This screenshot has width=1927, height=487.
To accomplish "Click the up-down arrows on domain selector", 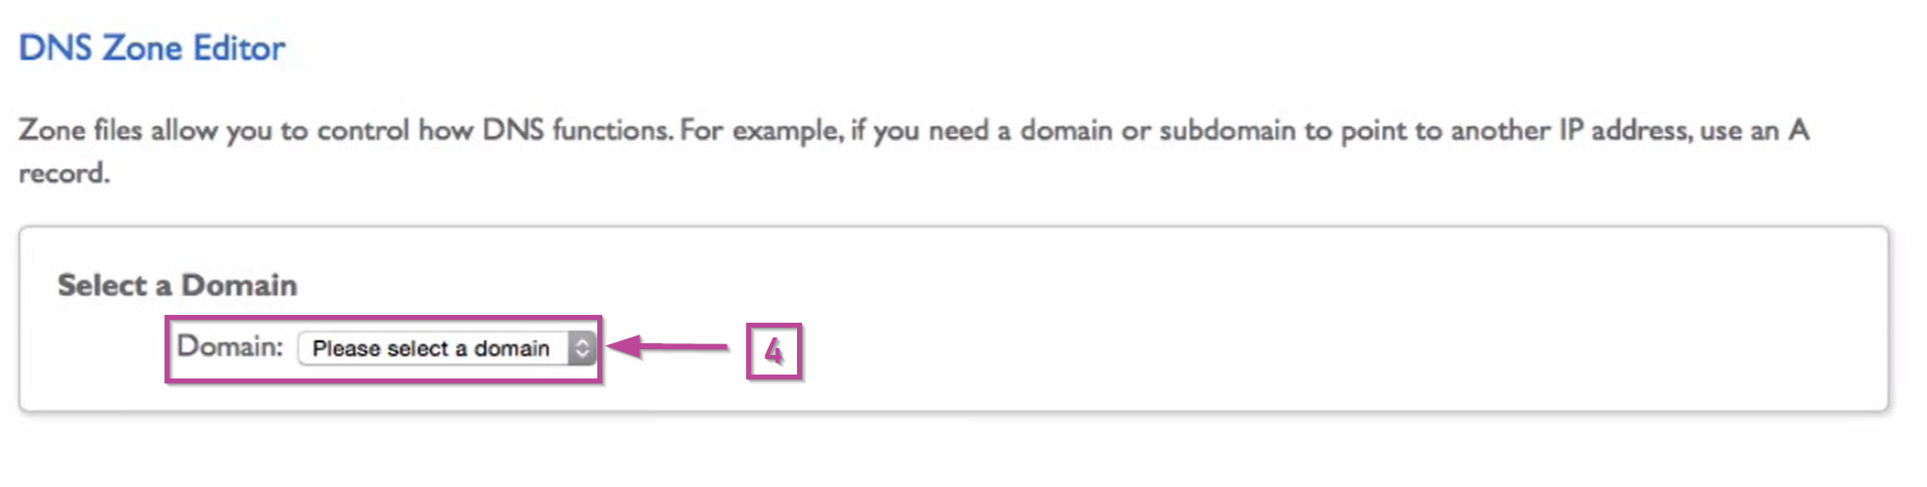I will tap(582, 348).
